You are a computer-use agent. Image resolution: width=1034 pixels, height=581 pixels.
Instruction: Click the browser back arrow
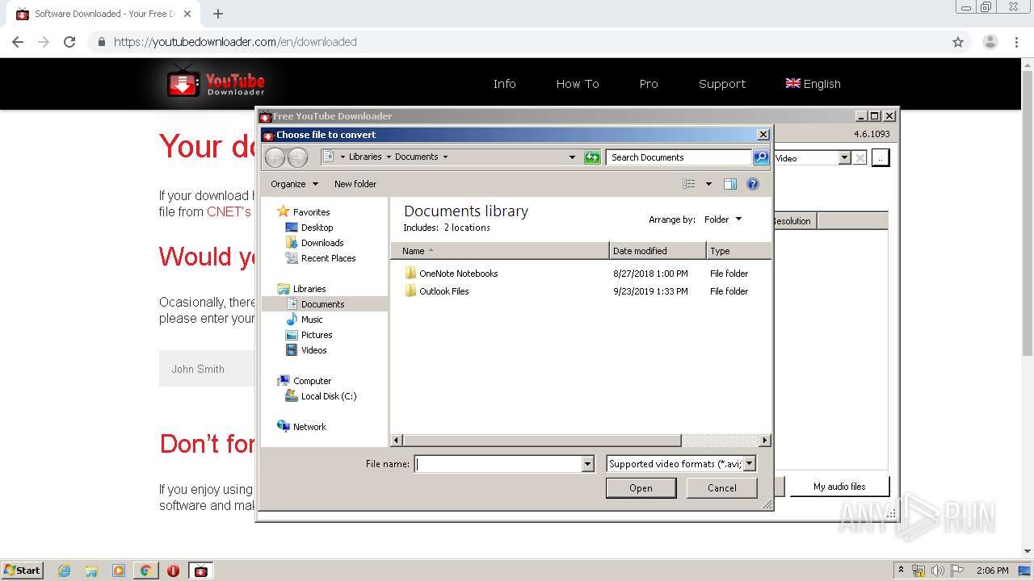18,42
